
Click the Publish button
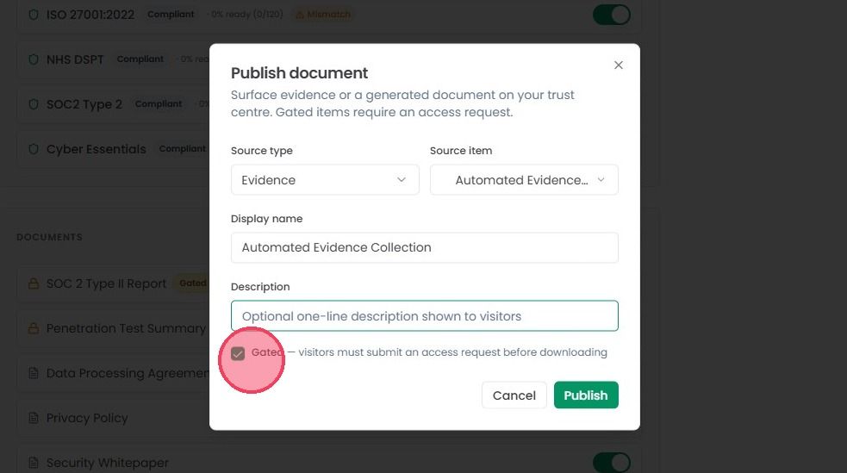[586, 395]
